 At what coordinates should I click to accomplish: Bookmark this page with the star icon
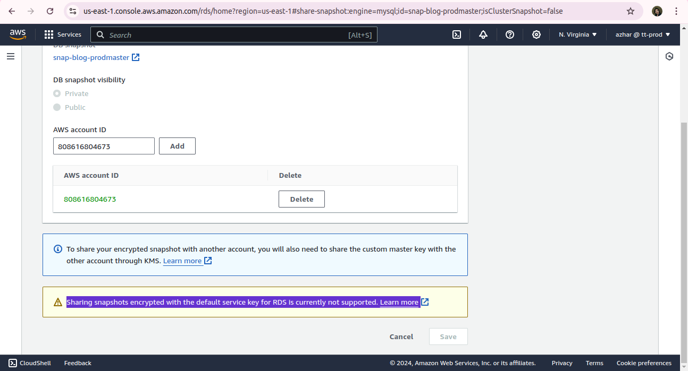click(x=631, y=11)
